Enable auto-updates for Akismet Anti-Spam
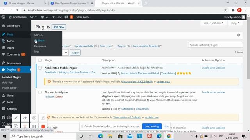Image resolution: width=250 pixels, height=140 pixels. [x=213, y=93]
